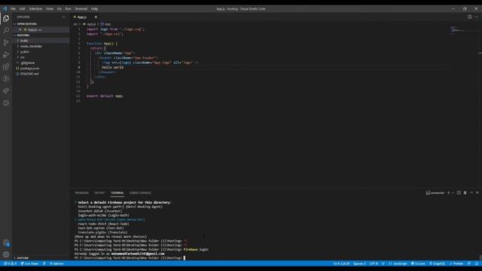Viewport: 482px width, 271px height.
Task: Open the Manage gear in activity bar
Action: (6, 254)
